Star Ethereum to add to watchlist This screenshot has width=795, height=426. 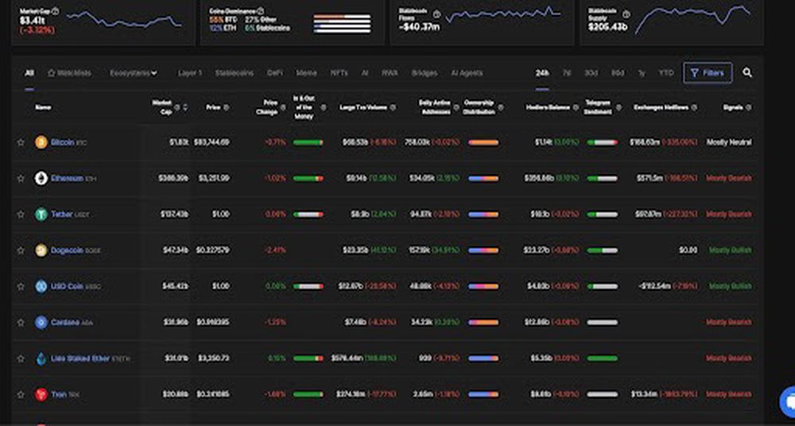(21, 179)
